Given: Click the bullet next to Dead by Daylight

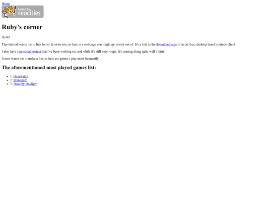Looking at the screenshot, I should (x=7, y=84).
